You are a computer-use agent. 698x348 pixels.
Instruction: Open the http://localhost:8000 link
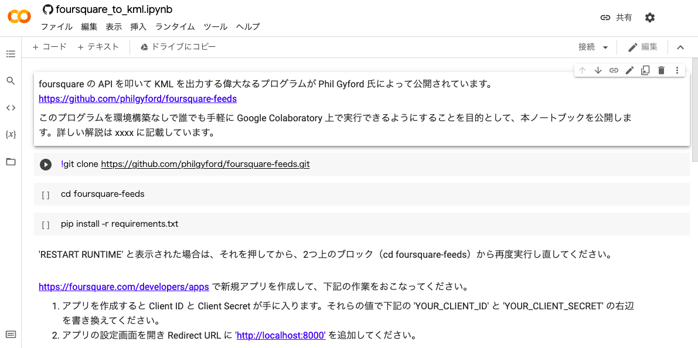pyautogui.click(x=281, y=335)
